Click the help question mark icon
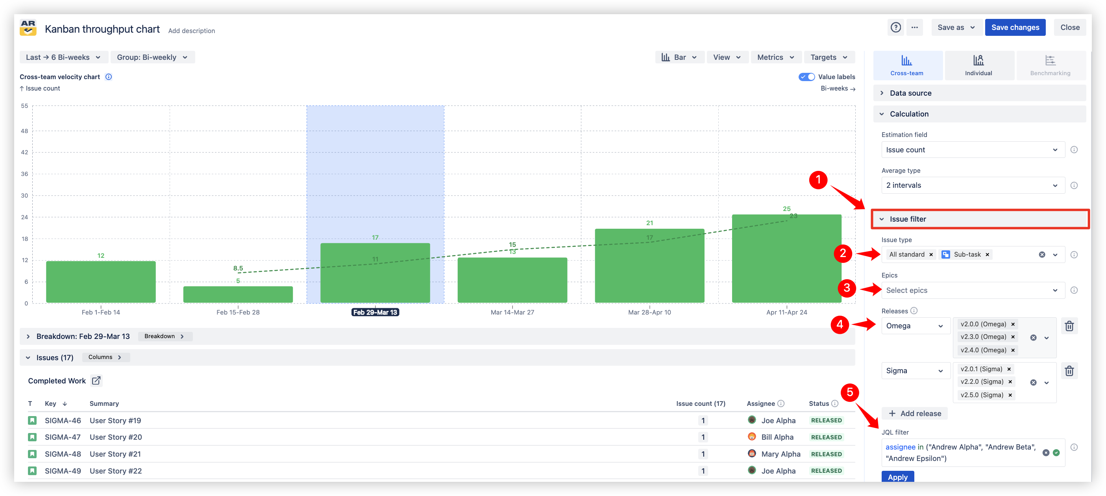This screenshot has width=1106, height=496. coord(895,28)
